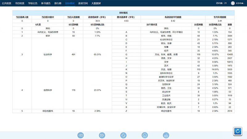Open the 学校公告 tab
Viewport: 247px width, 139px height.
pos(33,3)
